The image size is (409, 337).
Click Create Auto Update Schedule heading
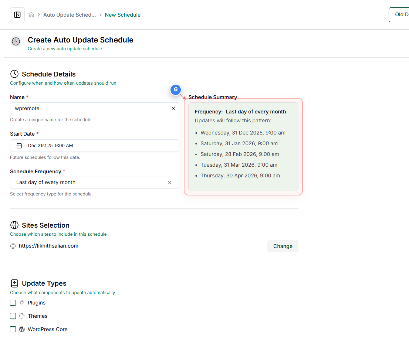click(81, 40)
